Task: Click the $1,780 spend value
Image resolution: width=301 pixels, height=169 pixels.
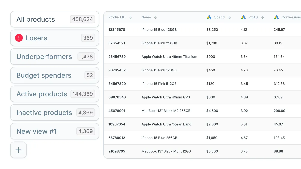Action: (x=212, y=43)
